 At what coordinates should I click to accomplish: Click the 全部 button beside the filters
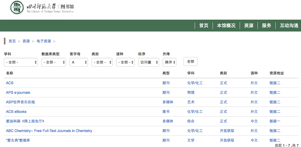(x=190, y=61)
